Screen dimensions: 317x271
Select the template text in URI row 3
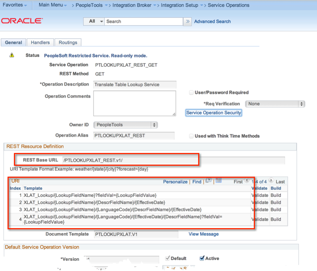112,210
